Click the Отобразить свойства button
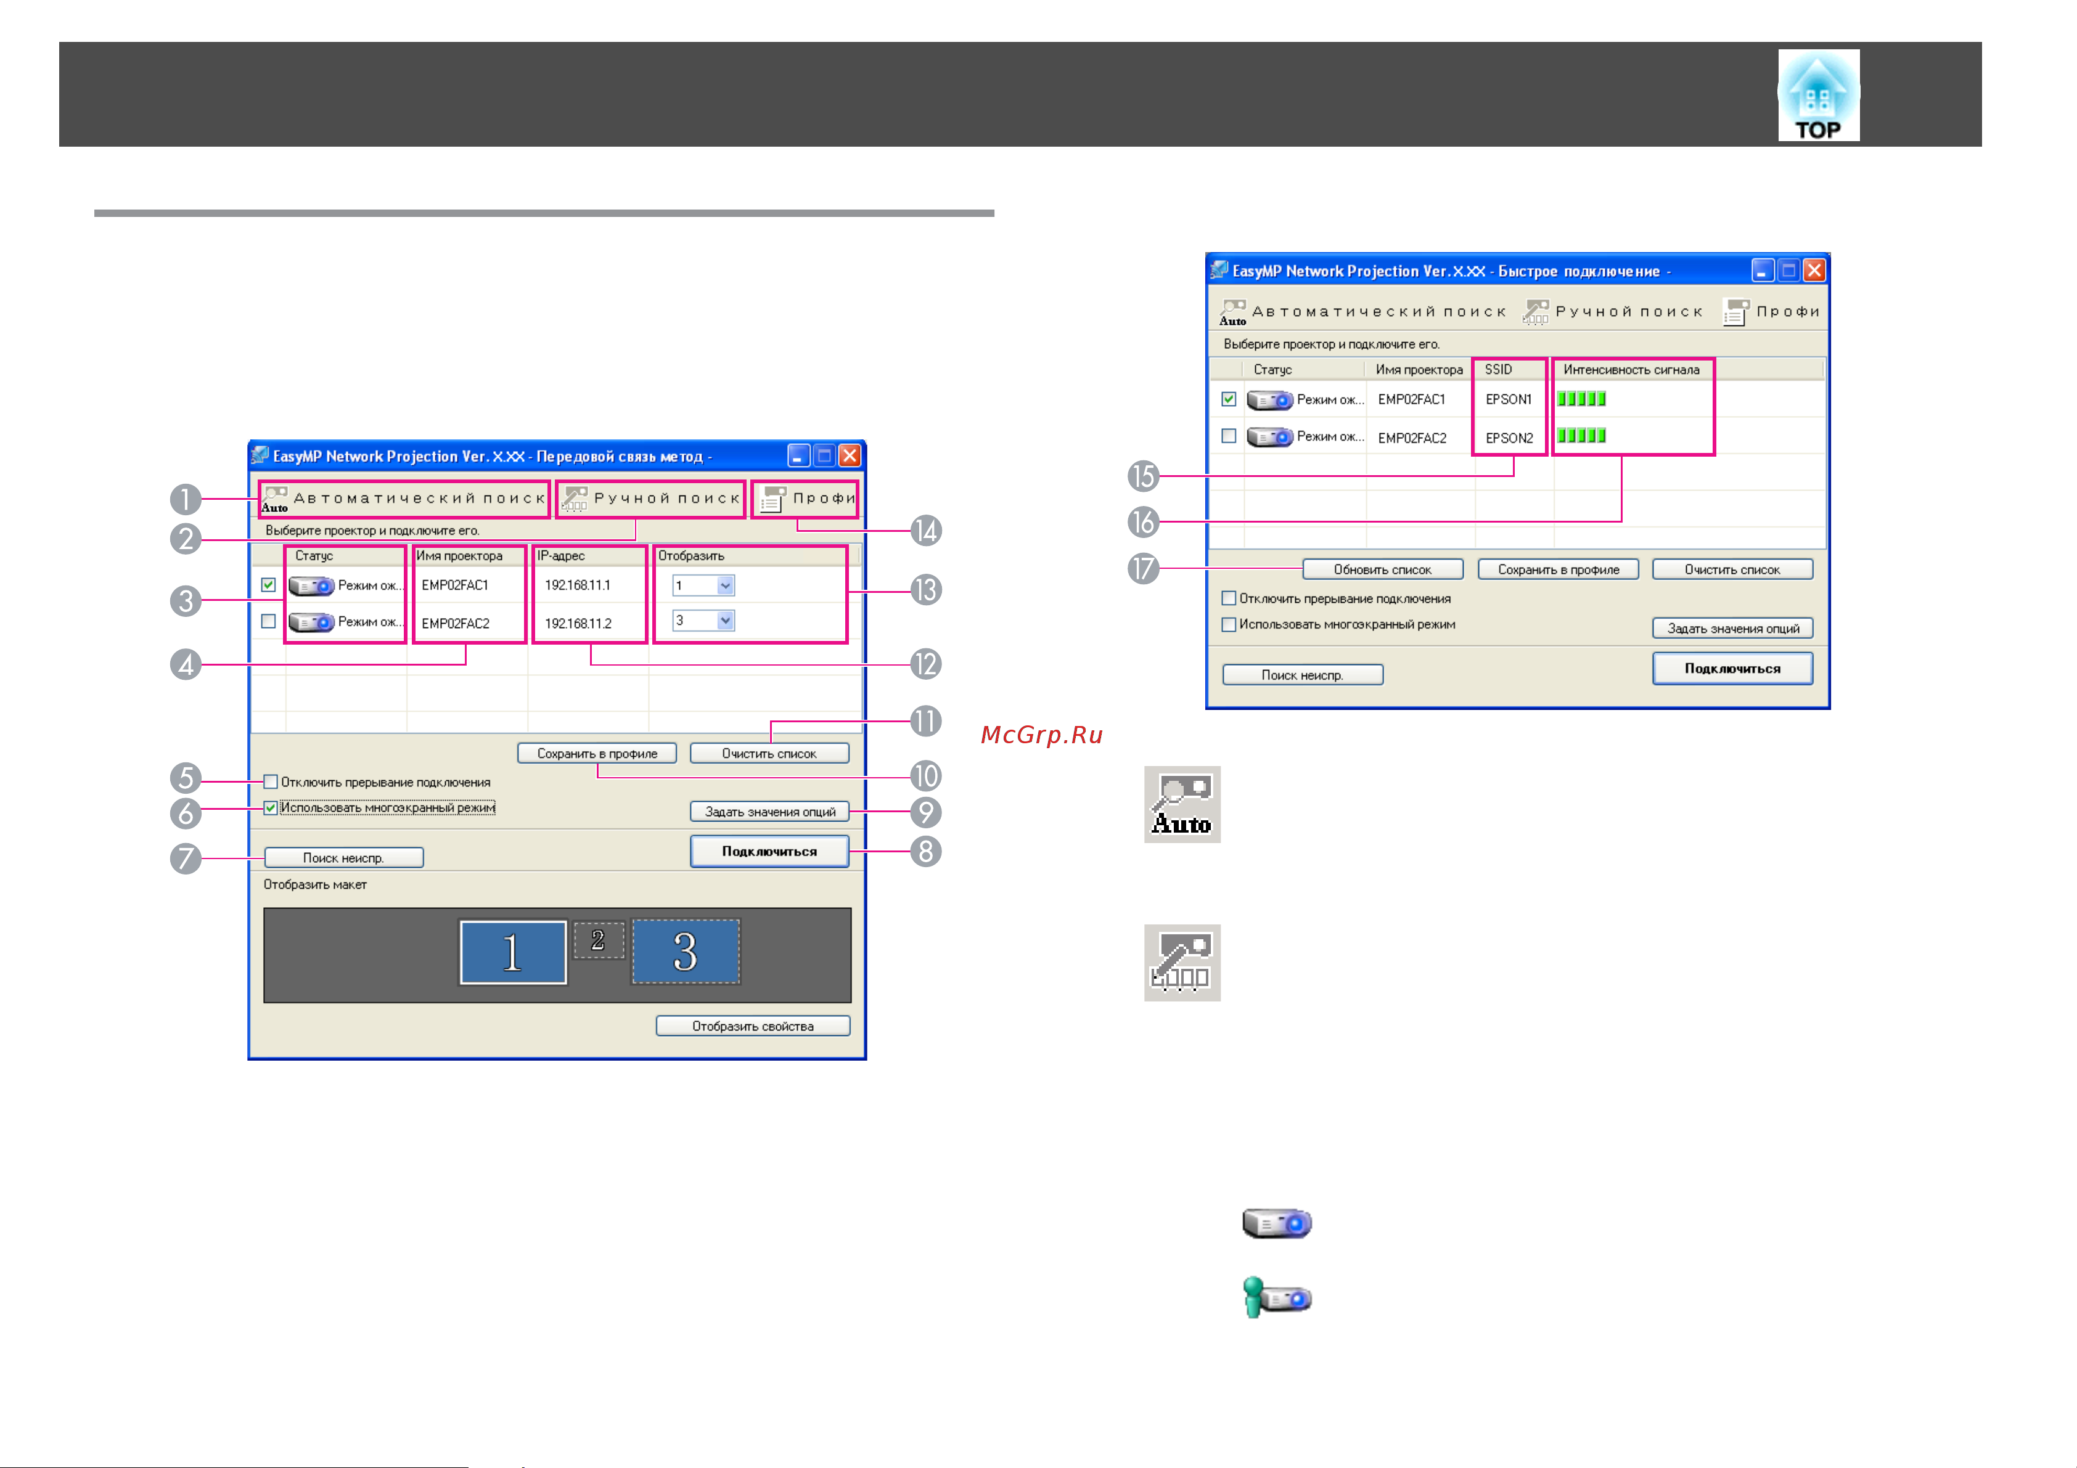2077x1468 pixels. (753, 1026)
